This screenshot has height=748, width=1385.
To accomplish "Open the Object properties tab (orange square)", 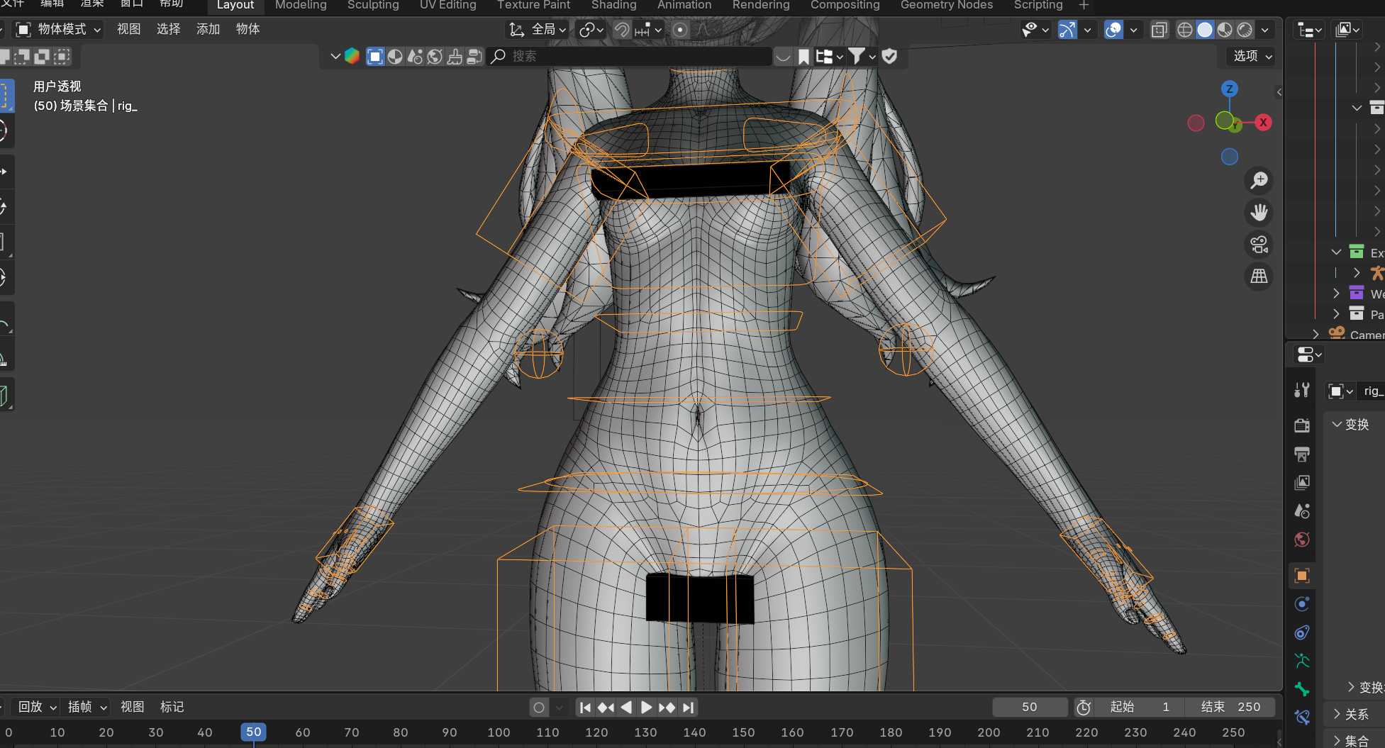I will (1301, 576).
